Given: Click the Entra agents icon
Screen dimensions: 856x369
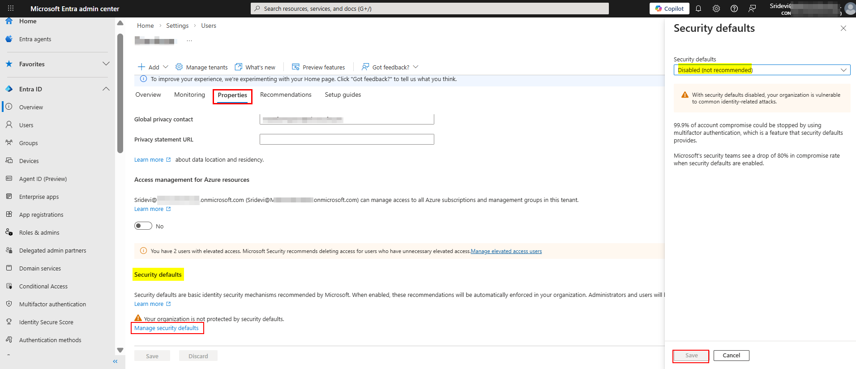Looking at the screenshot, I should pos(9,39).
